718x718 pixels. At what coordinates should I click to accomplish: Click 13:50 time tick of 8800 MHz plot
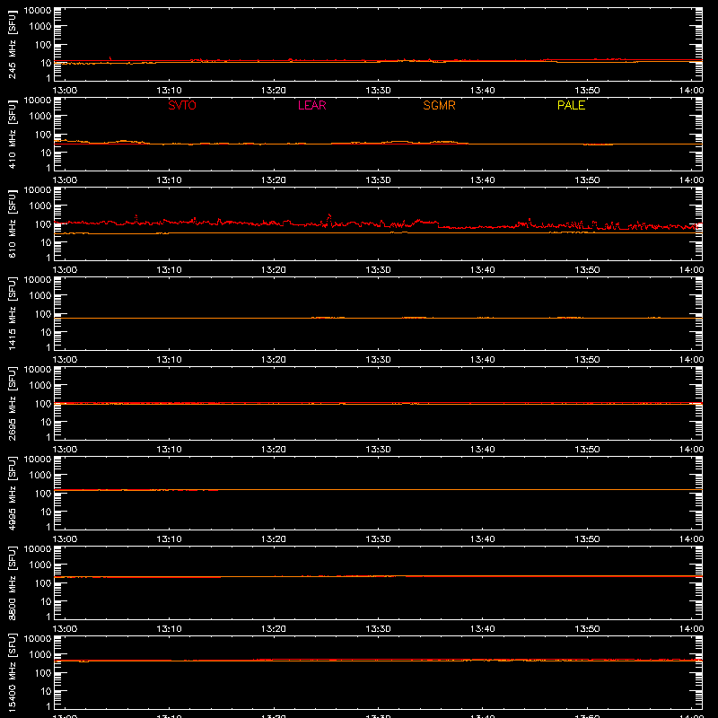[x=587, y=629]
